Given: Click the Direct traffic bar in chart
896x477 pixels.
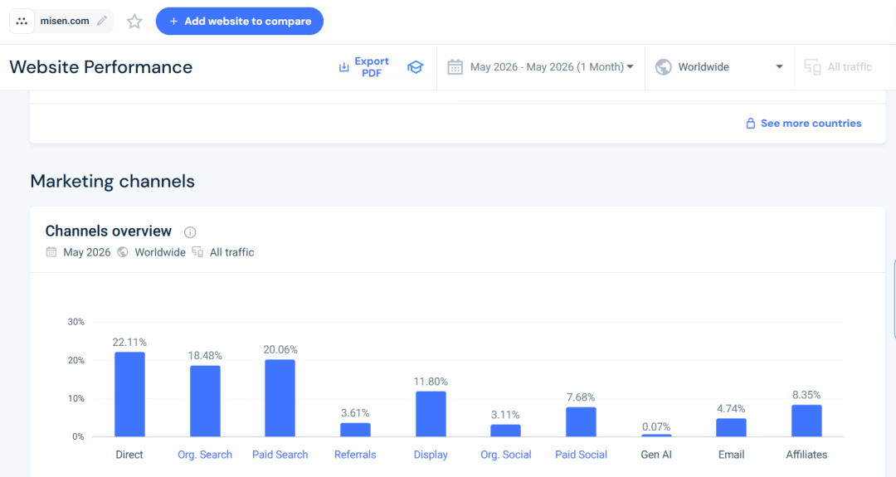Looking at the screenshot, I should [129, 394].
